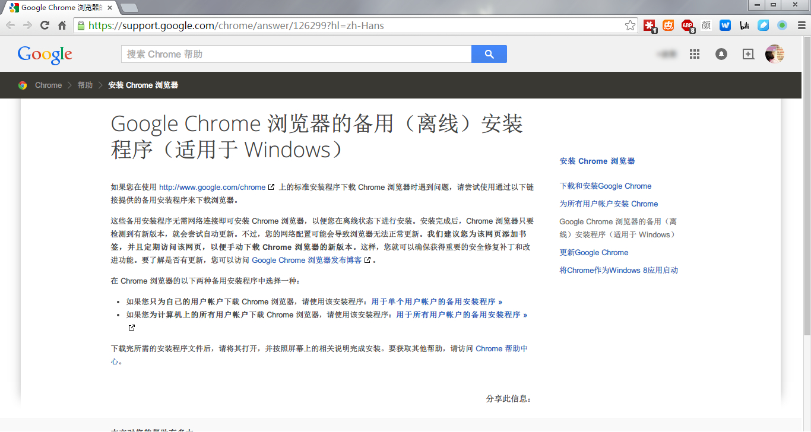The height and width of the screenshot is (432, 811).
Task: Open sidebar link 更新Google Chrome
Action: coord(594,252)
